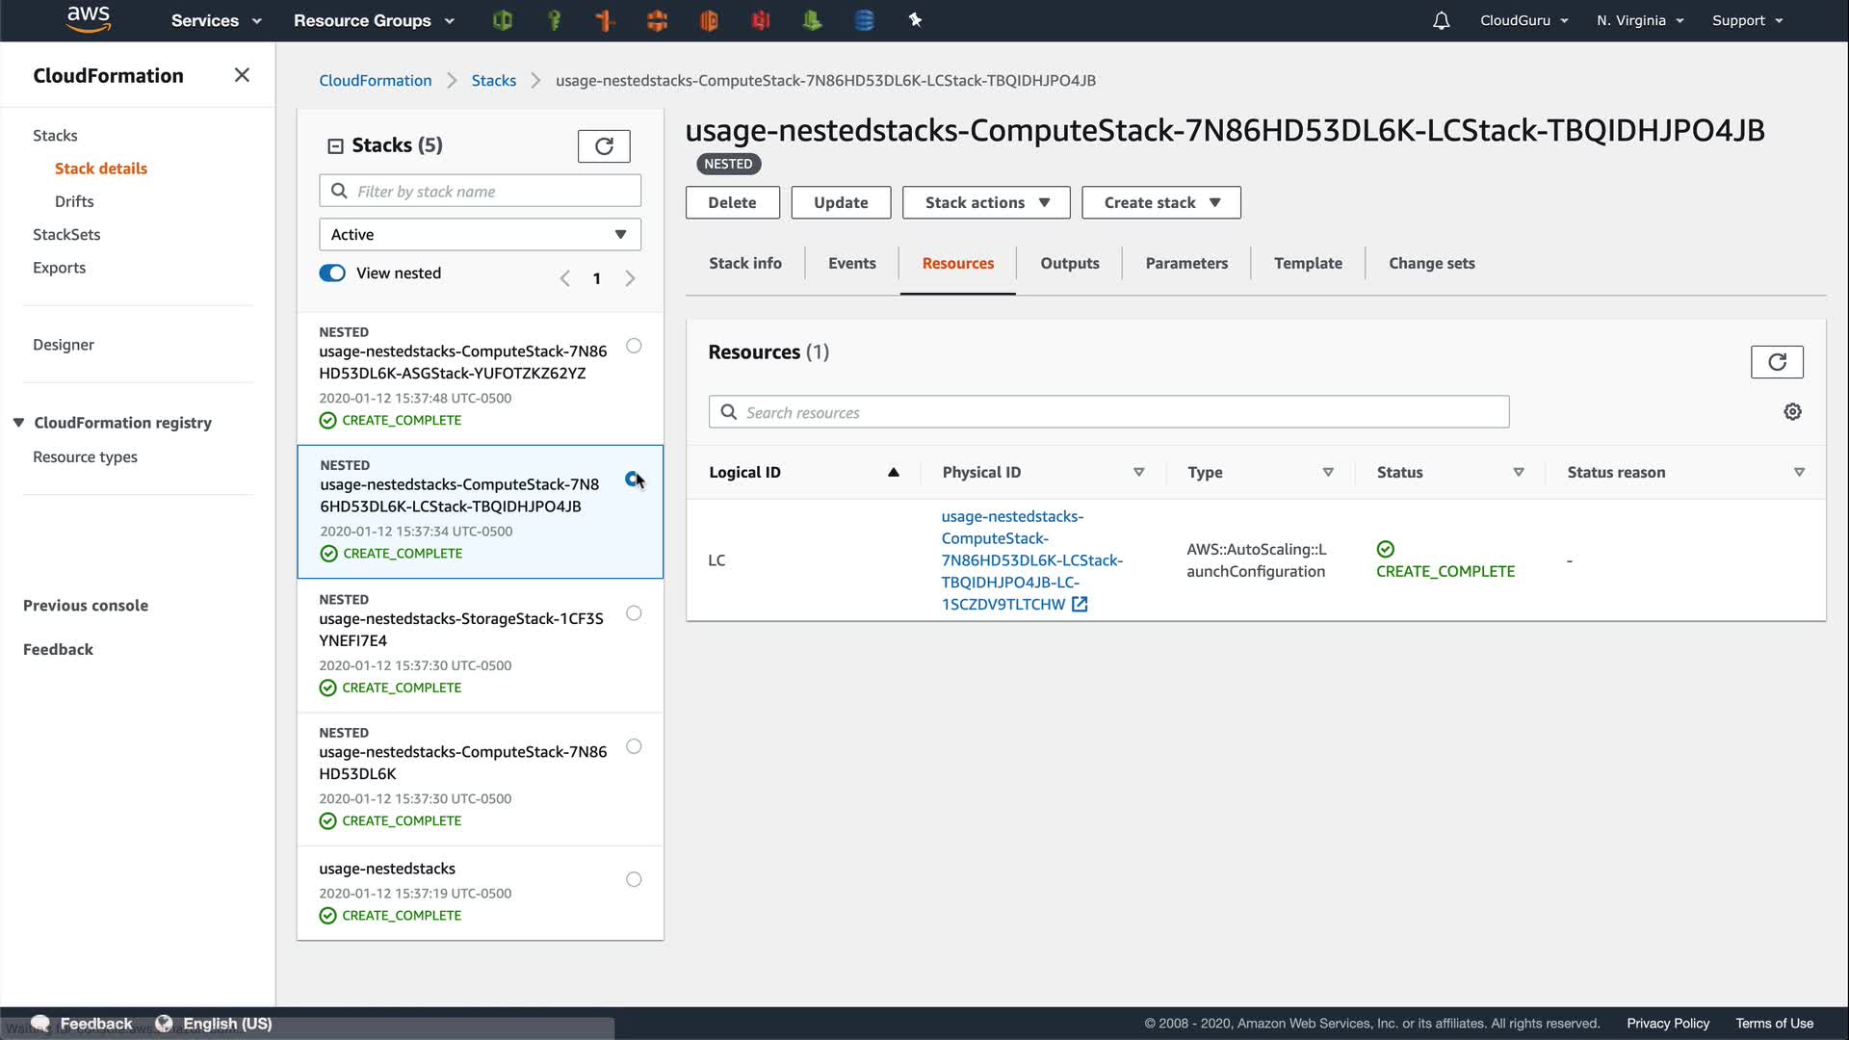Open the Template tab
This screenshot has height=1040, width=1849.
(x=1307, y=264)
